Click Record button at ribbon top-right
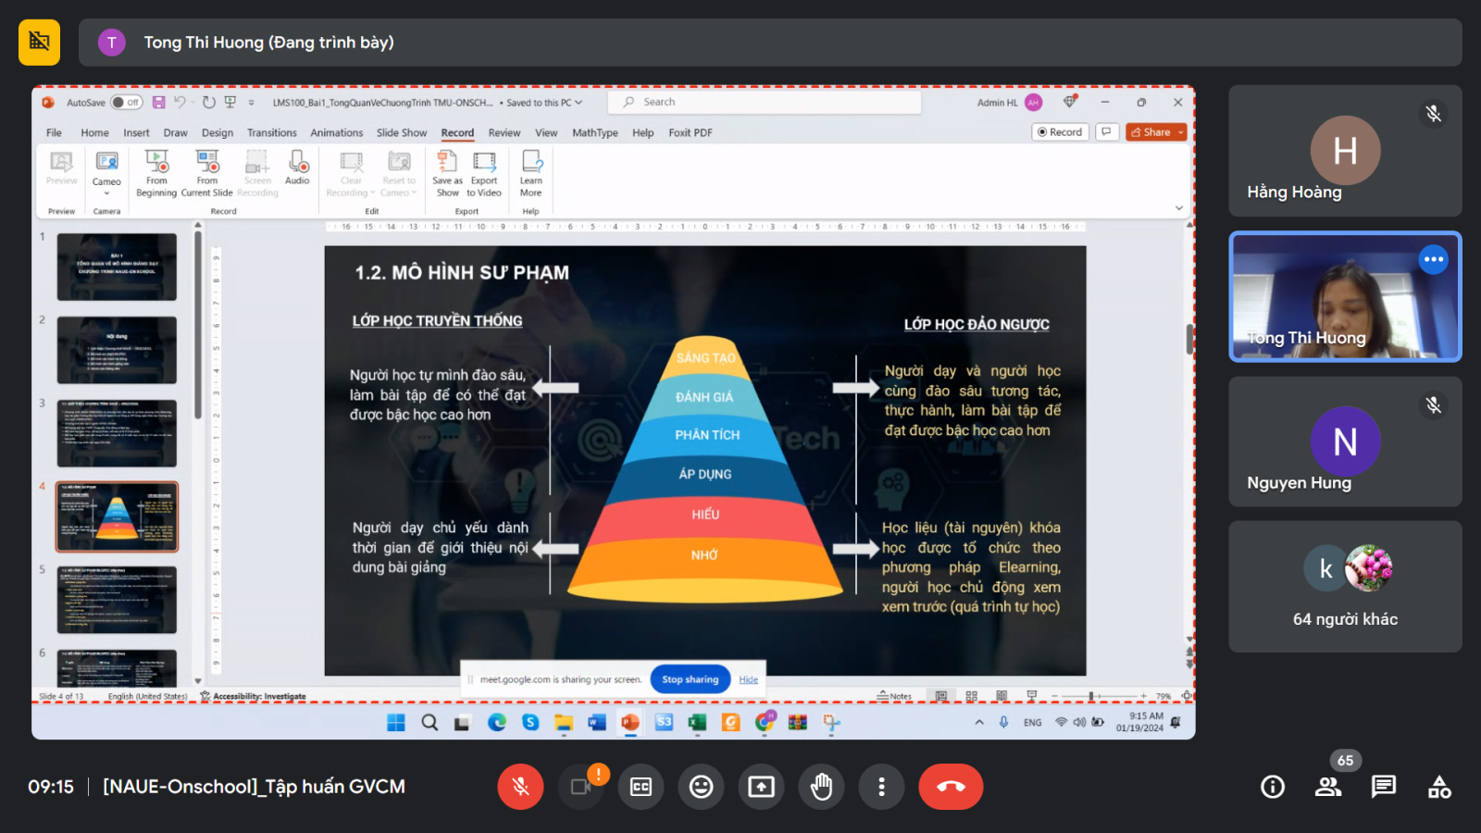This screenshot has width=1481, height=833. [1060, 132]
